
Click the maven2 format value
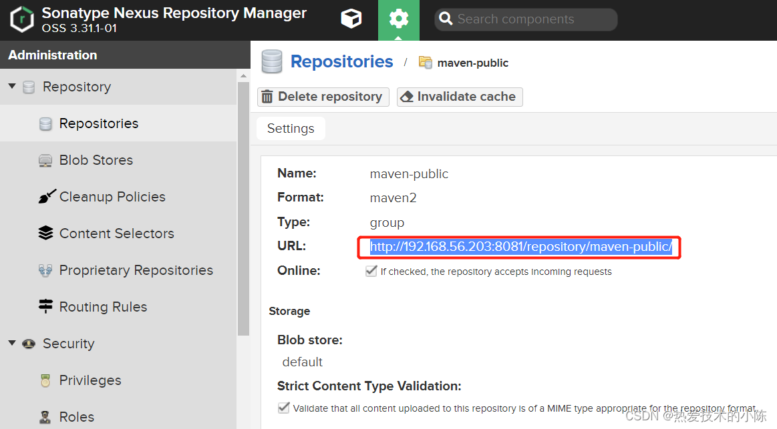(x=393, y=198)
